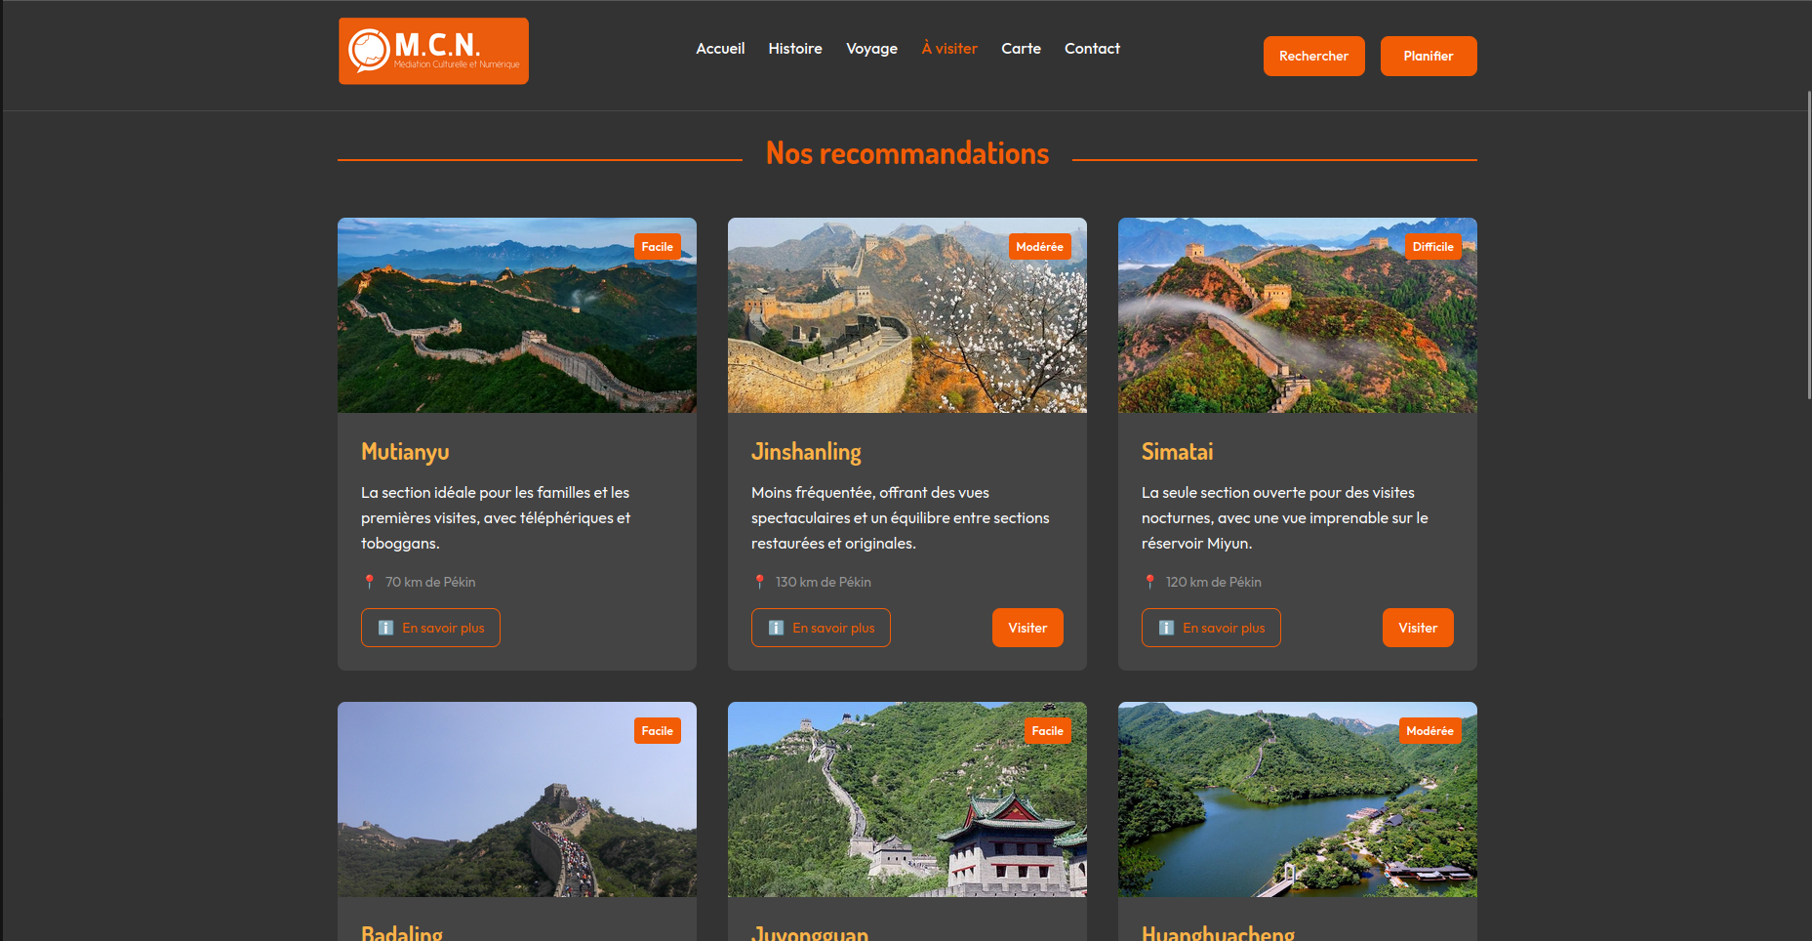Click Visiter on the Jinshanling card
This screenshot has height=941, width=1812.
point(1027,628)
